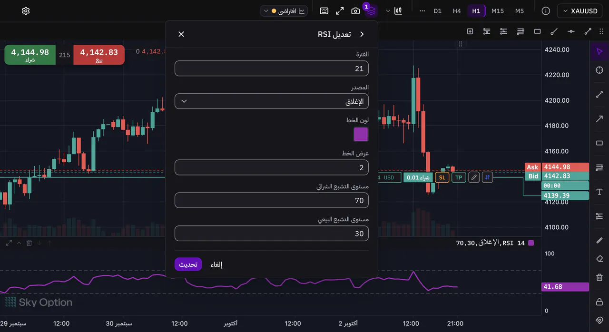
Task: Select the eraser tool in sidebar
Action: coord(599,259)
